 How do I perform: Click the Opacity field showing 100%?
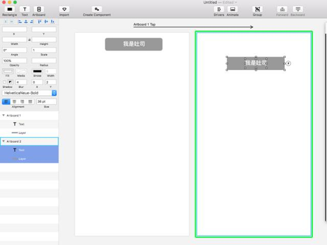pos(14,60)
